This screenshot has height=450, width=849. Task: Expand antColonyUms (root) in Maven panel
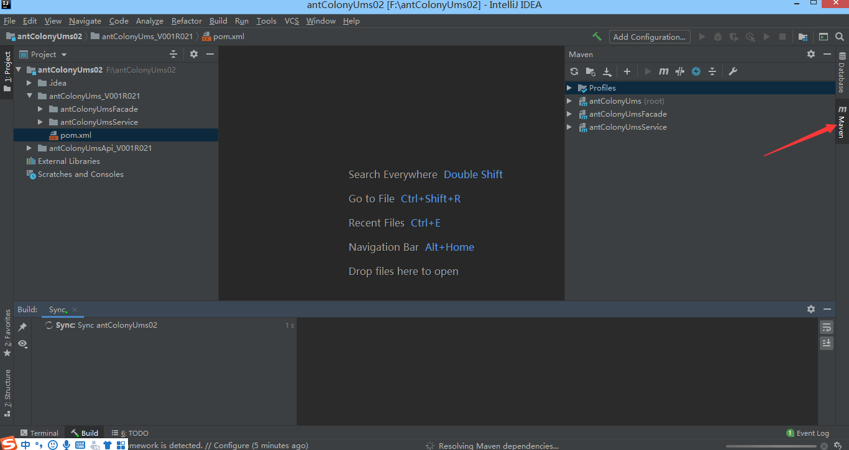coord(569,101)
